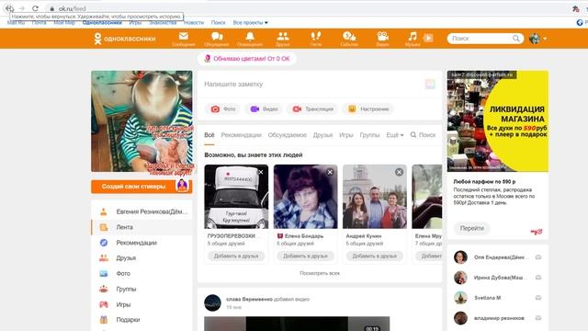
Task: Open the Обсуждения chat bubbles icon
Action: click(217, 37)
